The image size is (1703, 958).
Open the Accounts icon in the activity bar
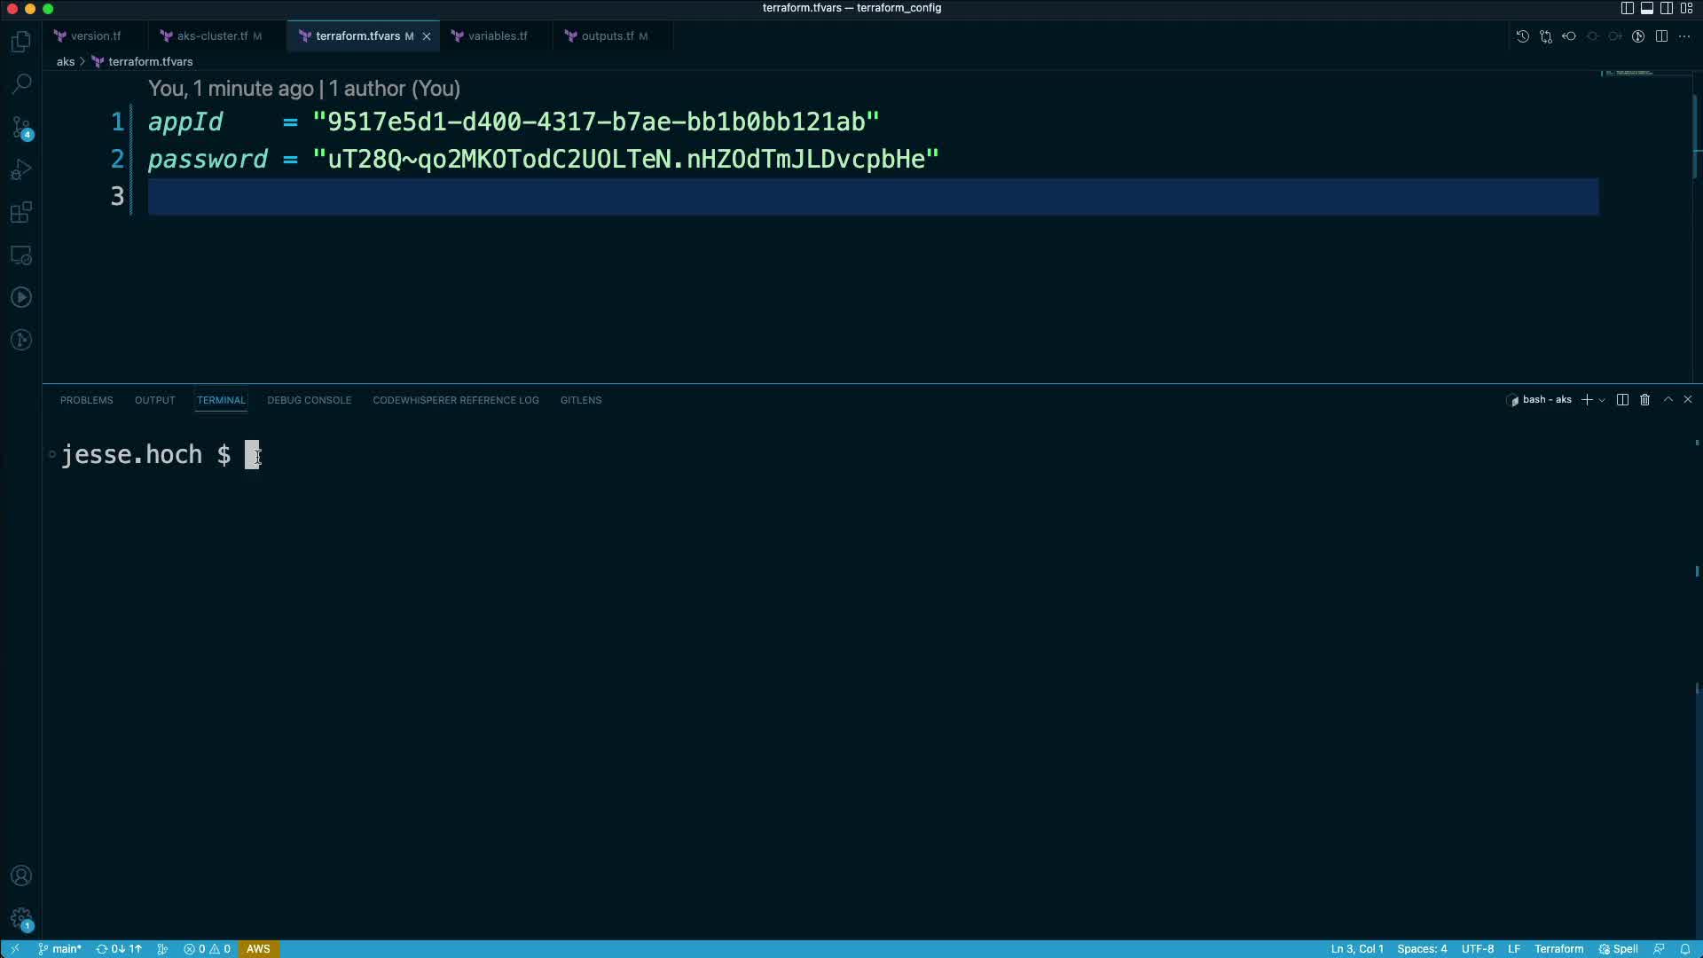21,876
